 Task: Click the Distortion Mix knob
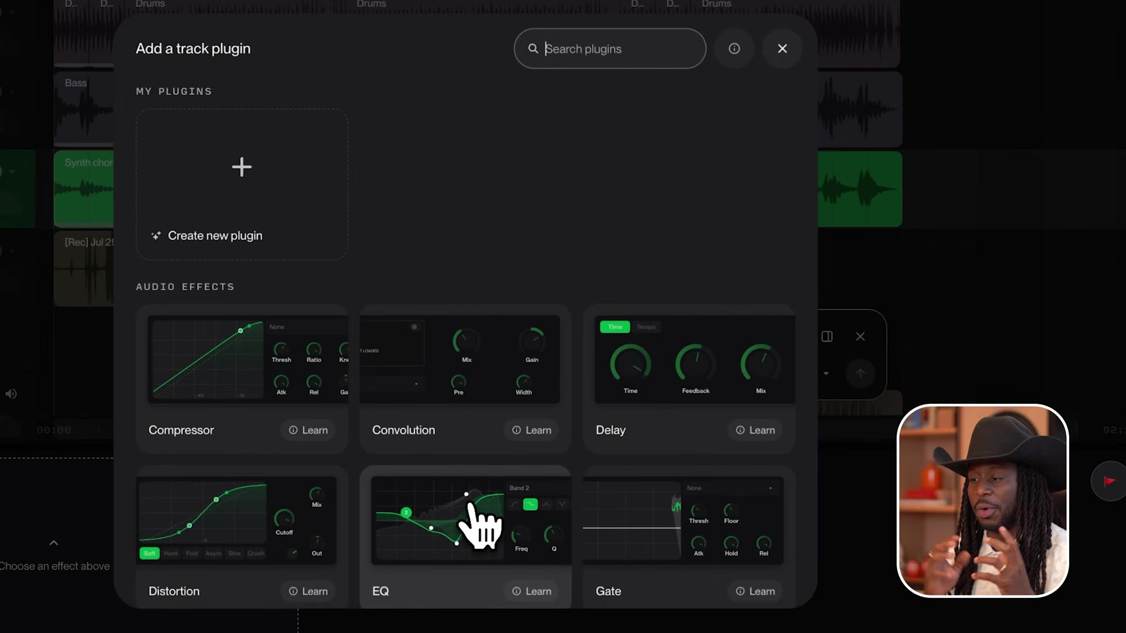coord(317,494)
